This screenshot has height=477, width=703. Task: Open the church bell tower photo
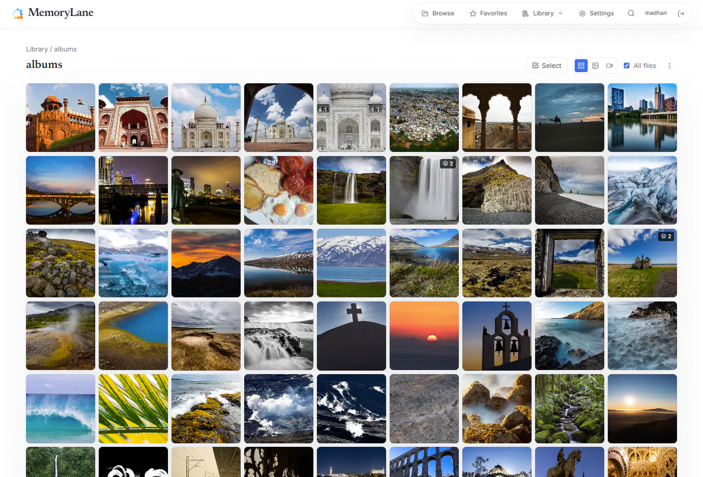pos(497,336)
